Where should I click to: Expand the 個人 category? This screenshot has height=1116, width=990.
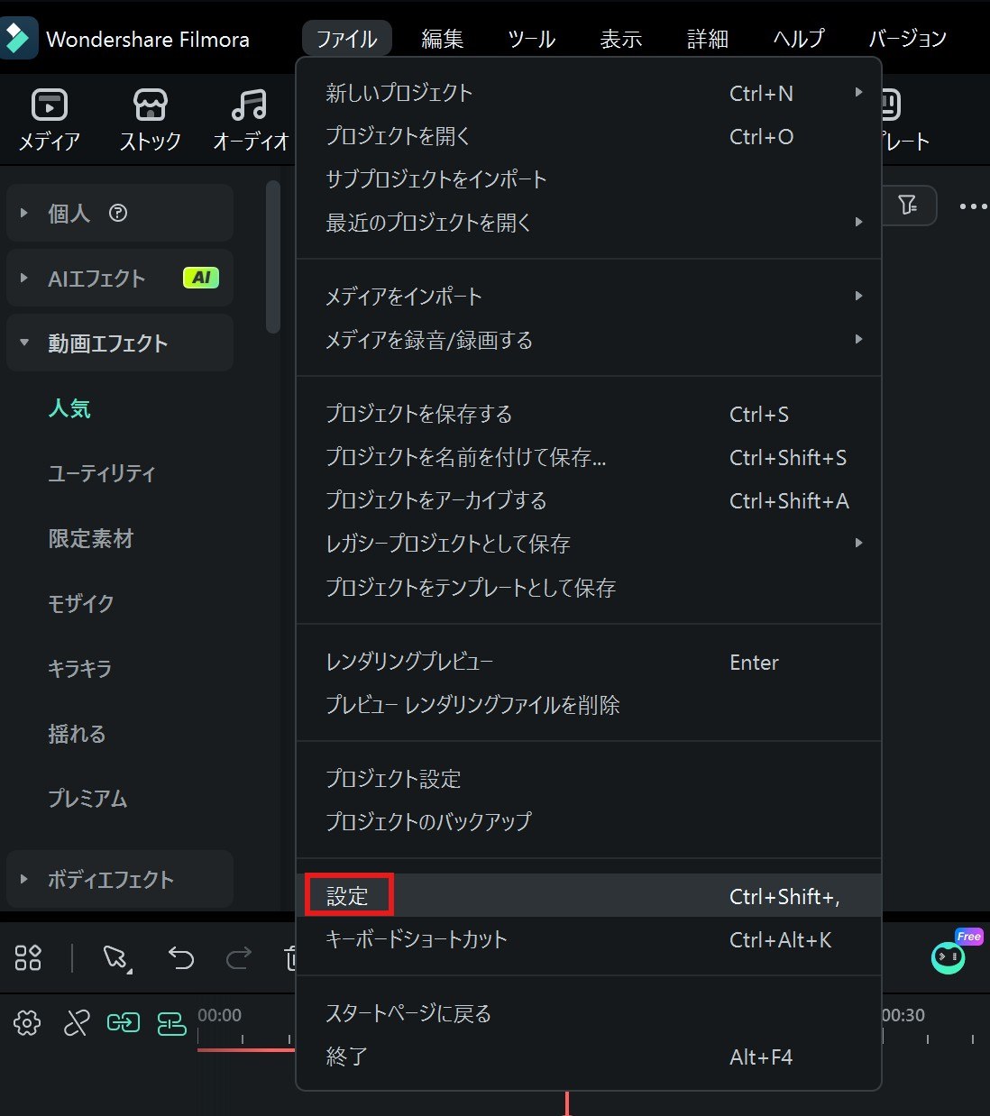click(120, 213)
